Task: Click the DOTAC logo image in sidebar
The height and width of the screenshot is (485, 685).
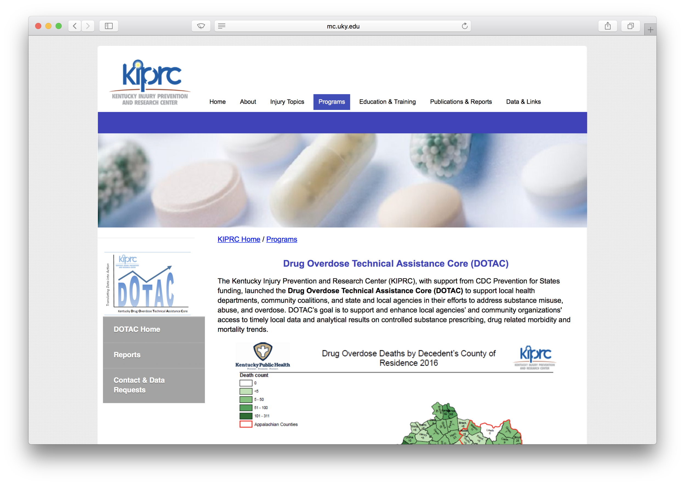Action: pos(147,284)
